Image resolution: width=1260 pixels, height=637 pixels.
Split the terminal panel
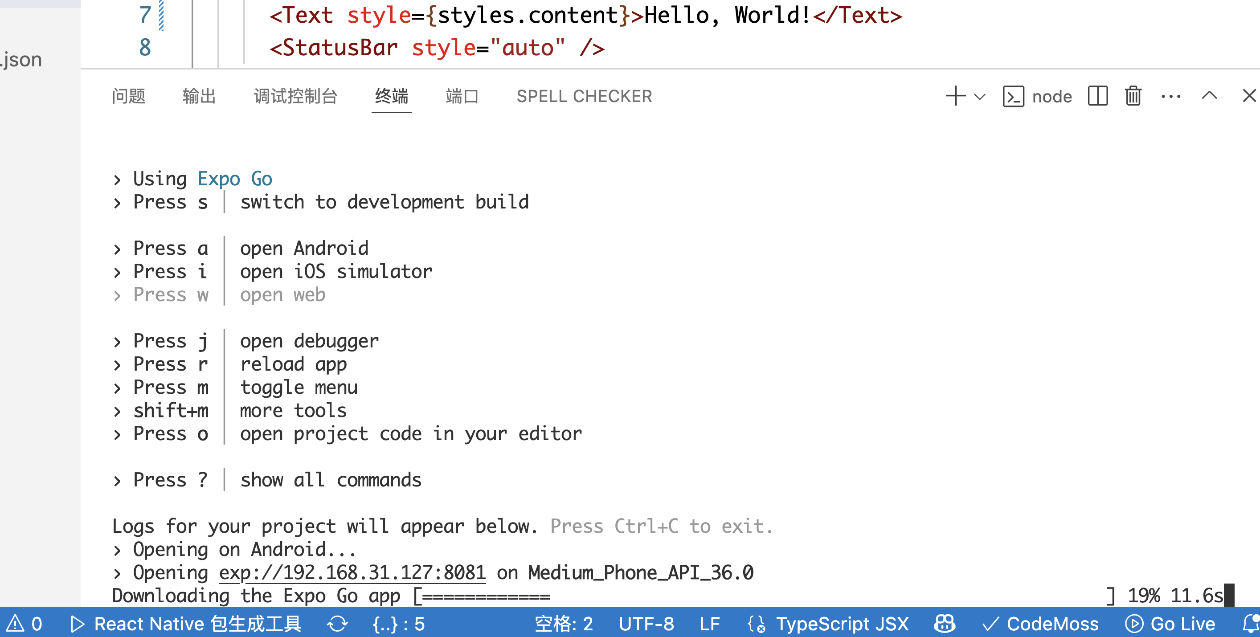[x=1098, y=96]
